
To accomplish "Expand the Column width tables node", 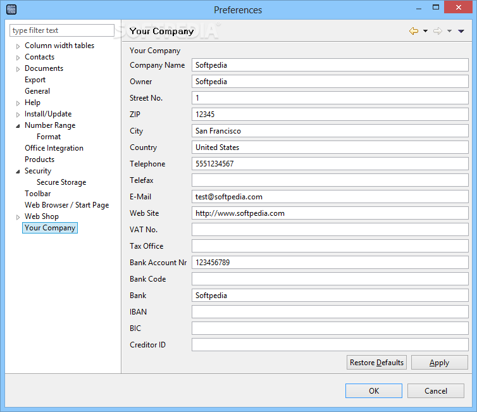I will point(18,46).
